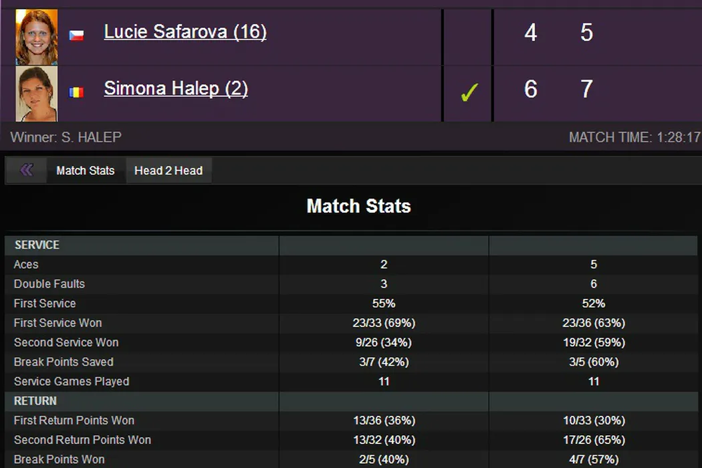Select the Break Points Saved row label
The width and height of the screenshot is (702, 468).
pyautogui.click(x=64, y=362)
